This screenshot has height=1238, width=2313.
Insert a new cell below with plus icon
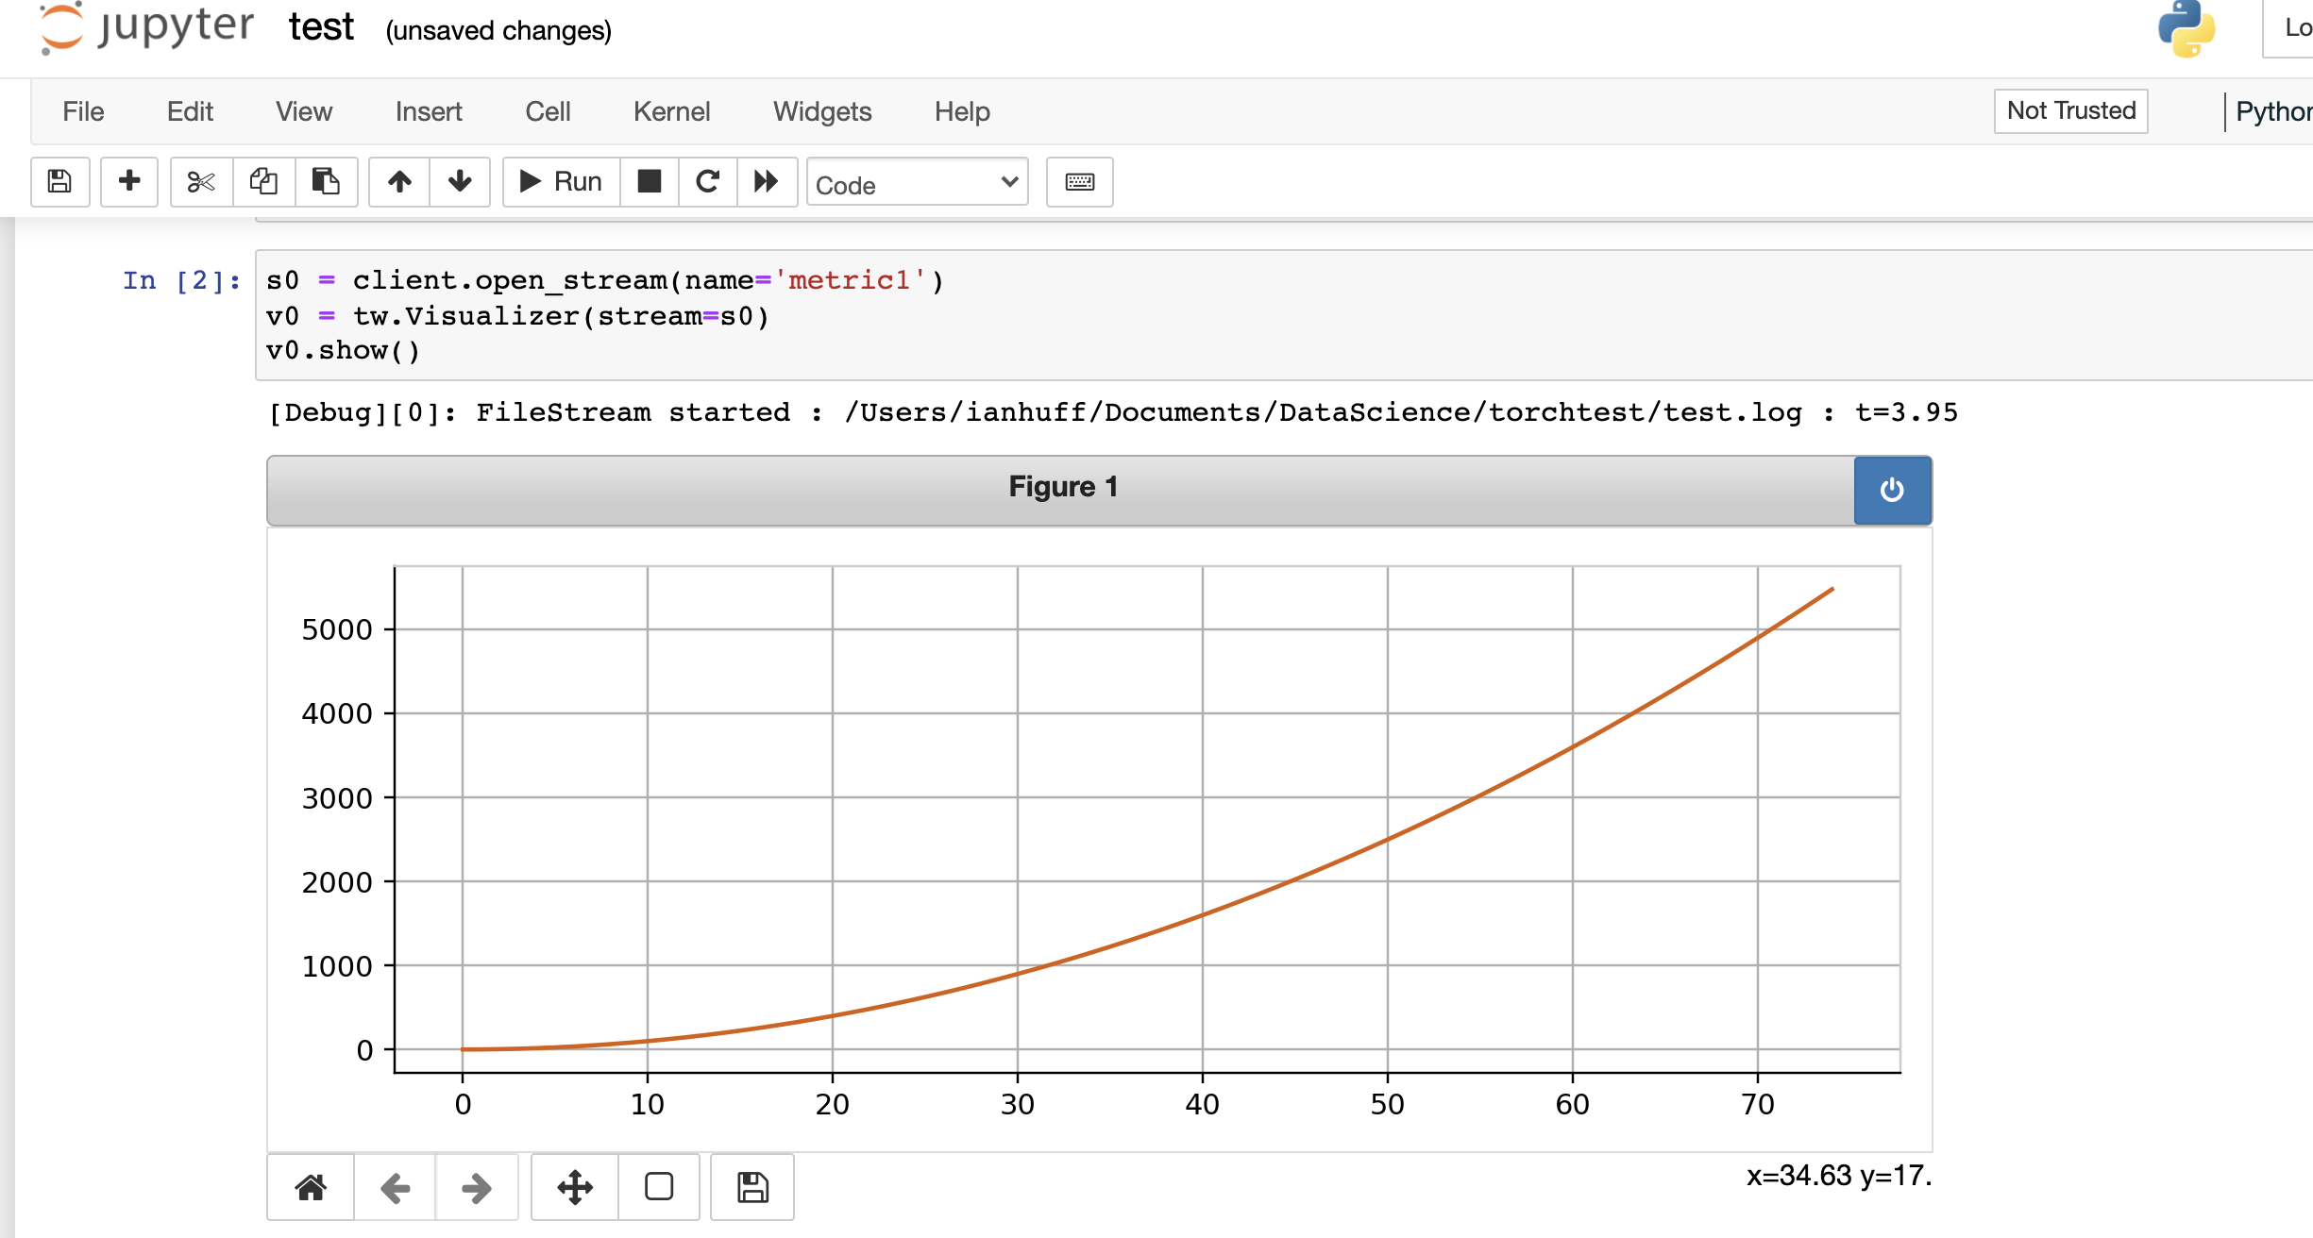coord(129,181)
